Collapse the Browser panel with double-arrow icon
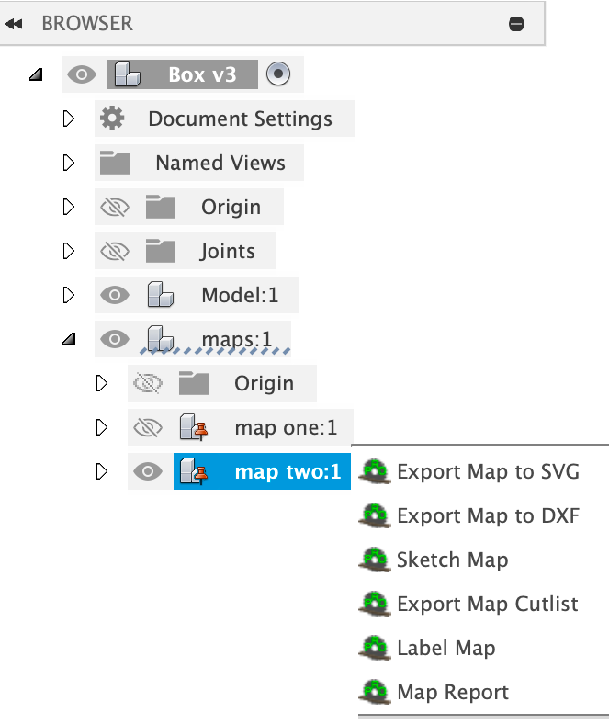 pyautogui.click(x=14, y=24)
